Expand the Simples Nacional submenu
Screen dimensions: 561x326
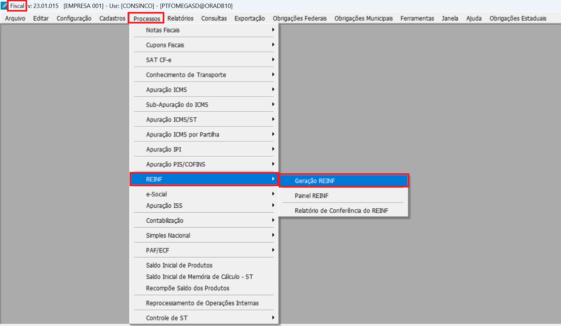(204, 236)
